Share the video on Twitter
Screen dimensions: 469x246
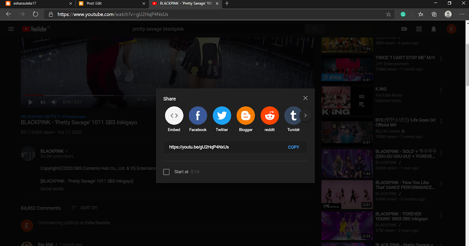tap(222, 116)
